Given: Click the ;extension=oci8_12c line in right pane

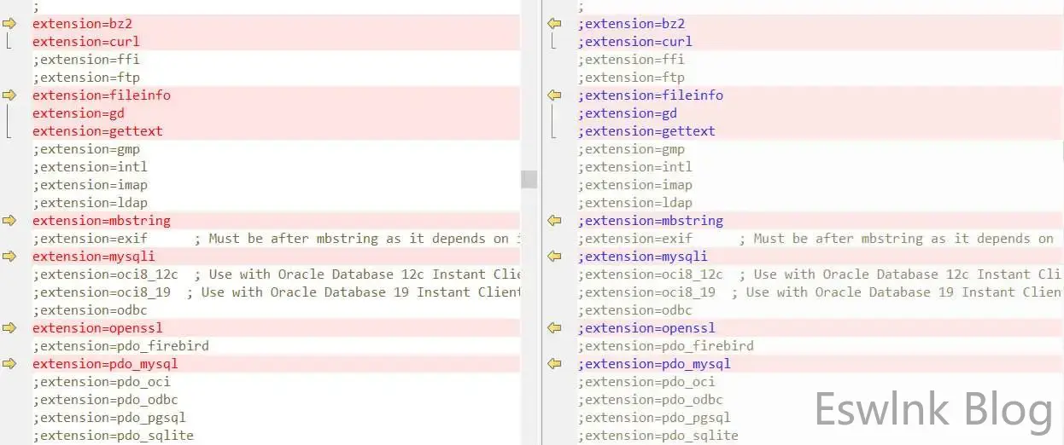Looking at the screenshot, I should pos(651,275).
